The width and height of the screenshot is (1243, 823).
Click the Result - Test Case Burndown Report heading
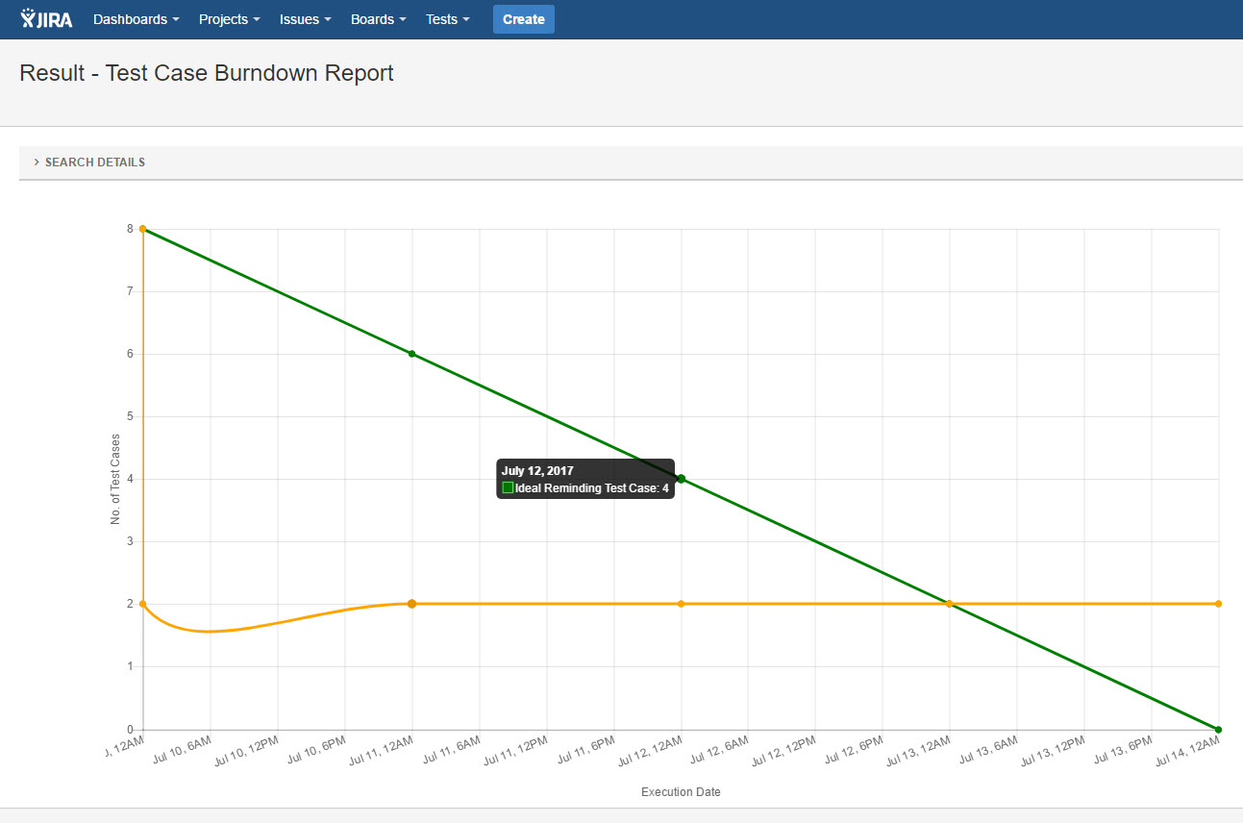[x=207, y=73]
